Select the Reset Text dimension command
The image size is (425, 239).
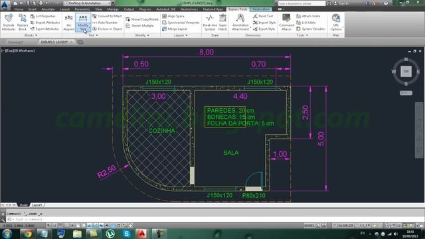tap(263, 16)
